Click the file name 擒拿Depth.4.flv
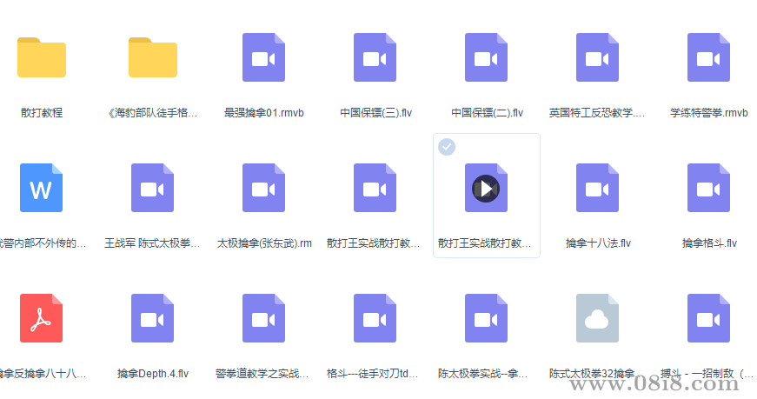Viewport: 757px width, 399px height. (153, 374)
